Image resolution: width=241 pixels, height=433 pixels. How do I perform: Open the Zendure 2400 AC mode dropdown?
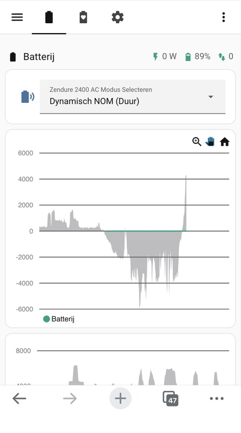[132, 97]
